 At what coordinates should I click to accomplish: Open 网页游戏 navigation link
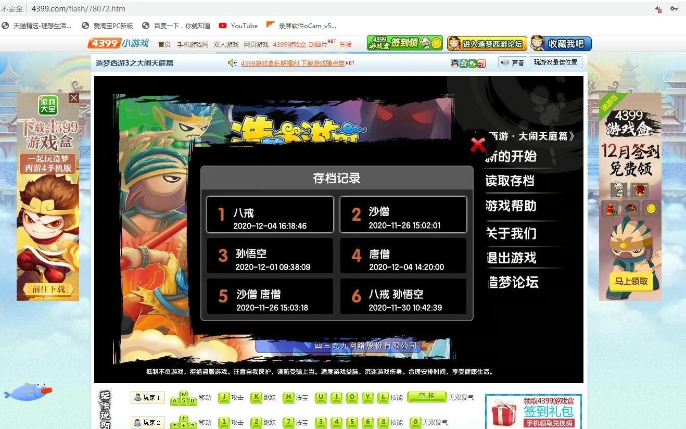(256, 45)
